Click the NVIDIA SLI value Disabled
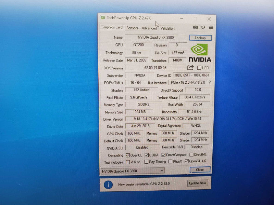The image size is (274, 205). [142, 147]
